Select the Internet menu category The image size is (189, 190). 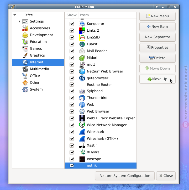(x=38, y=62)
